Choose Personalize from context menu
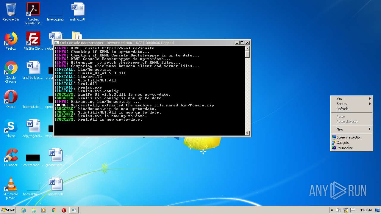Screen dimensions: 381x214 coord(352,148)
